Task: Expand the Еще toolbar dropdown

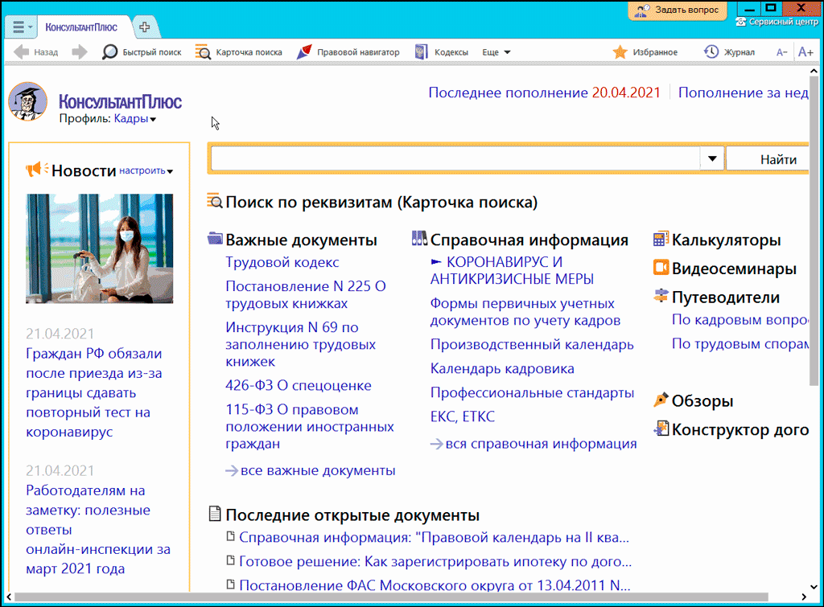Action: coord(496,52)
